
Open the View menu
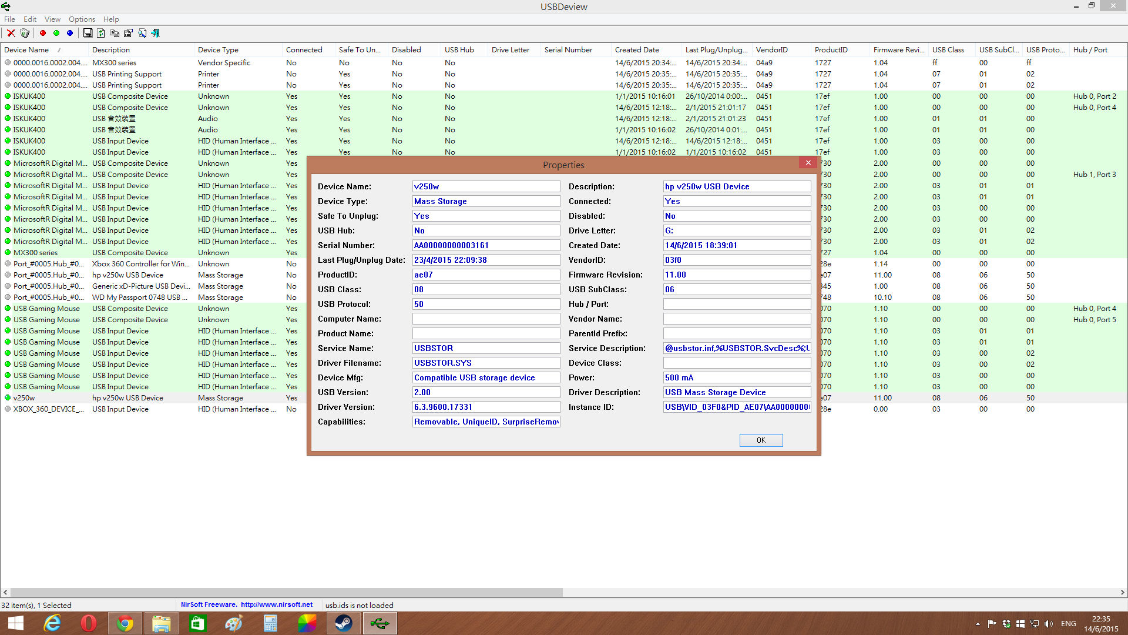(52, 19)
